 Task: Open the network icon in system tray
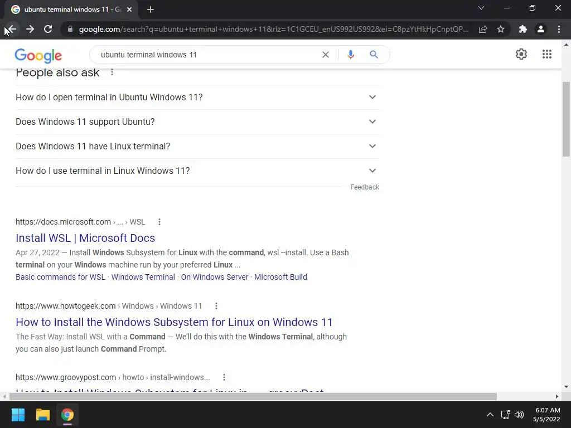[x=505, y=415]
